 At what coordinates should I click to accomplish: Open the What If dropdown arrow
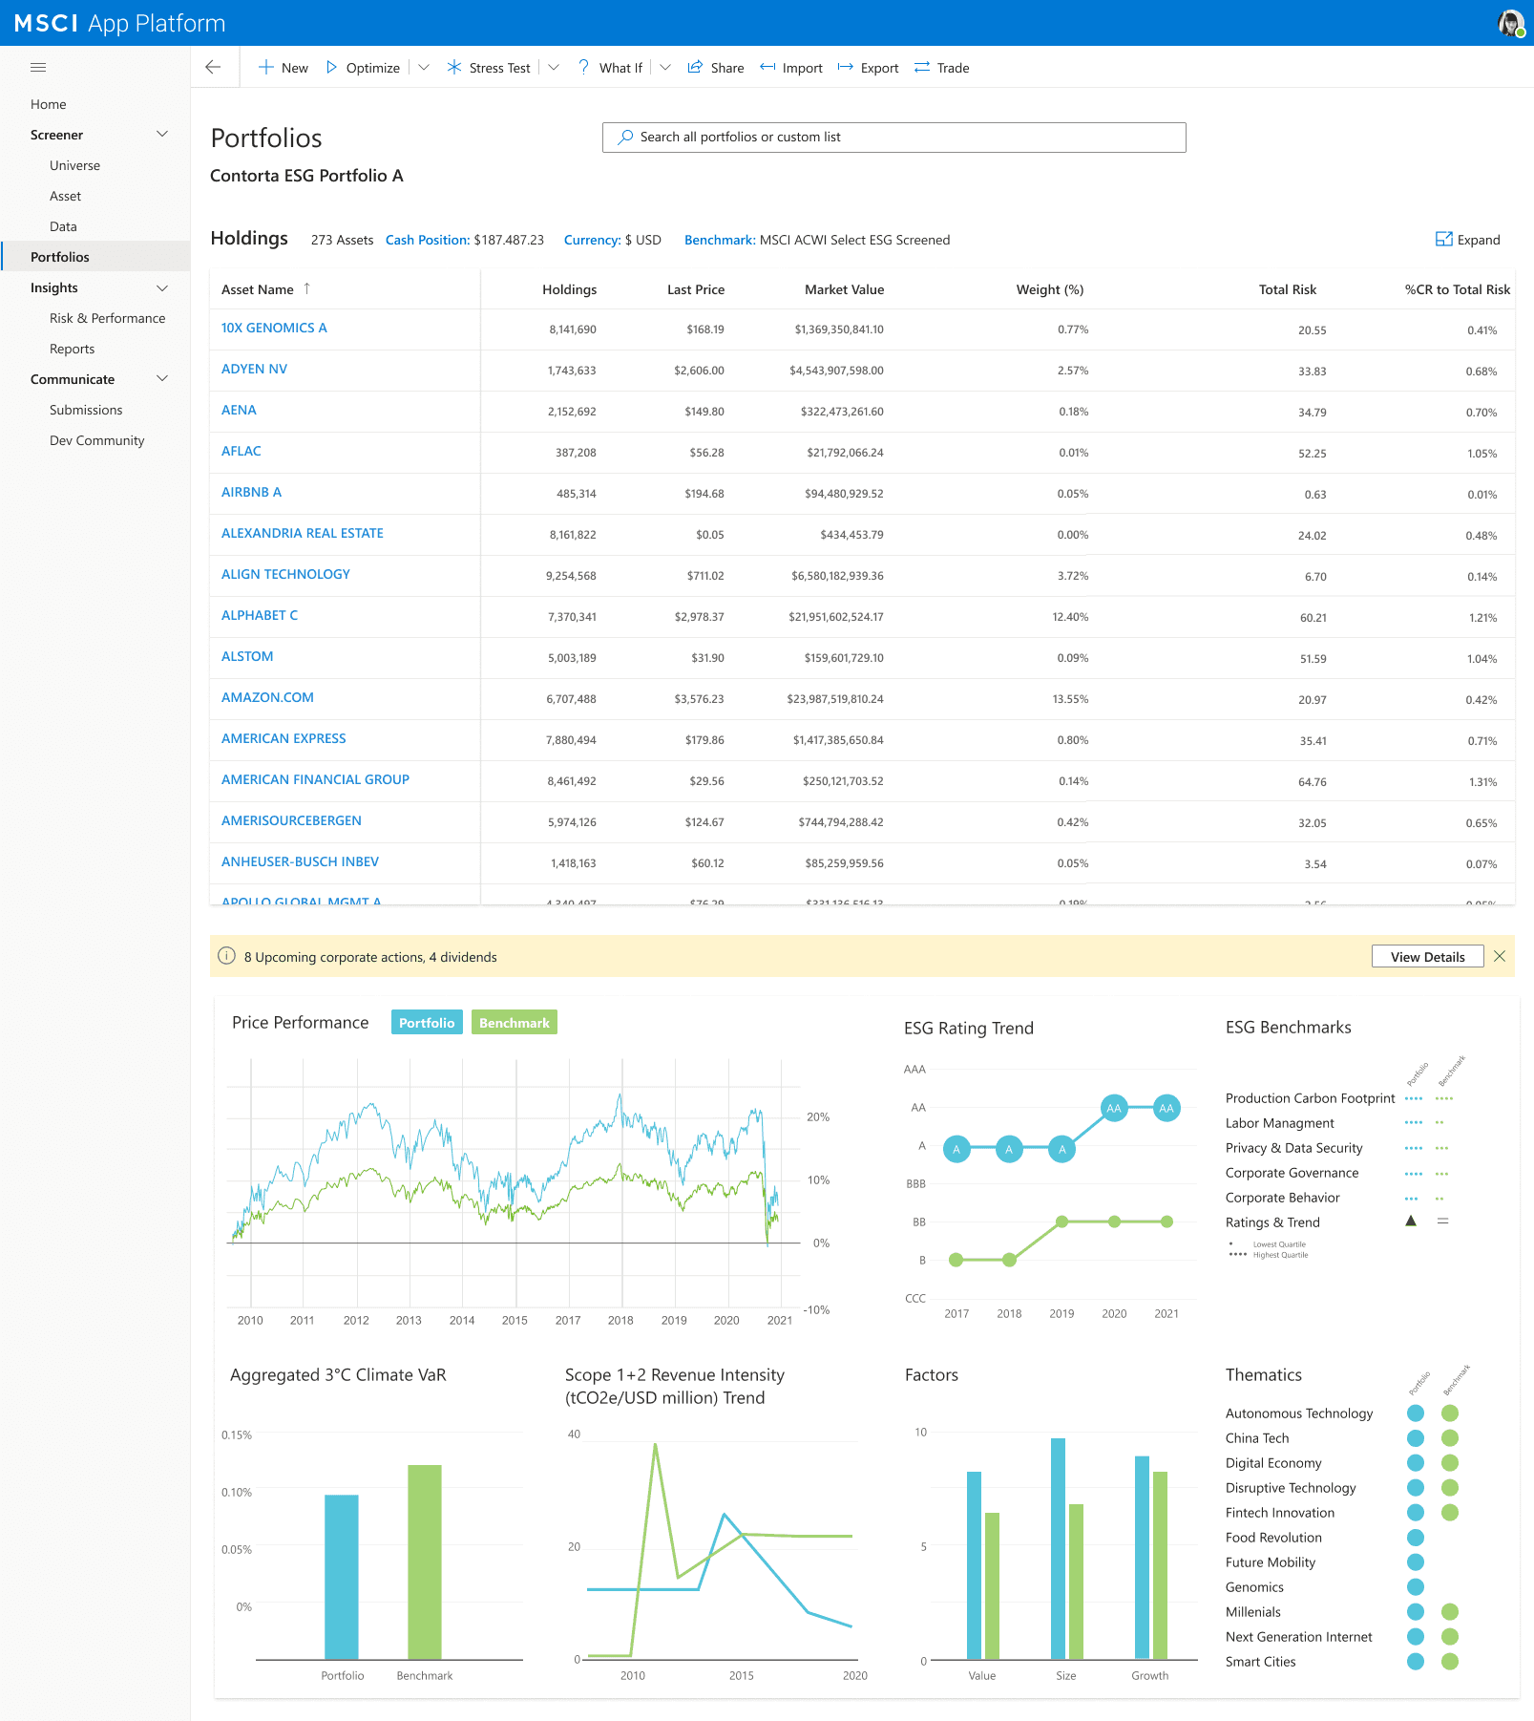coord(665,67)
